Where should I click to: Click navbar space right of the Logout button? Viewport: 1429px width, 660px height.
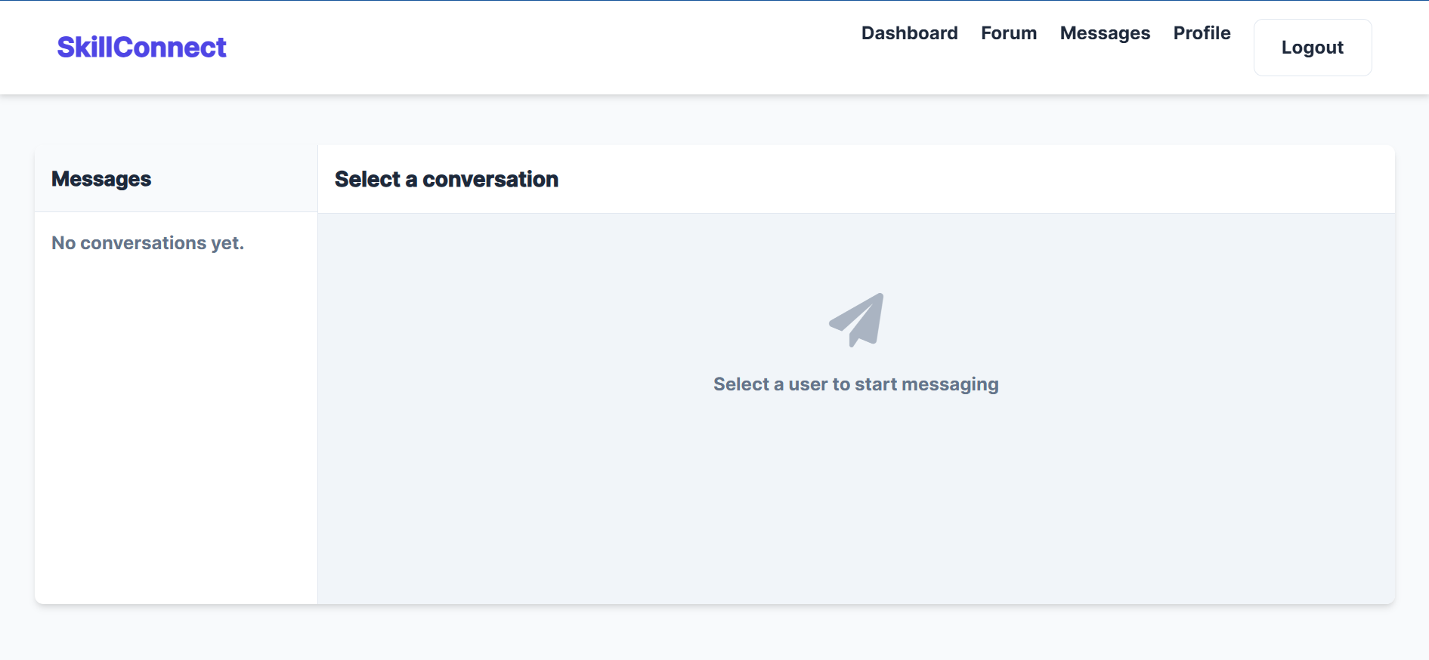pyautogui.click(x=1400, y=48)
